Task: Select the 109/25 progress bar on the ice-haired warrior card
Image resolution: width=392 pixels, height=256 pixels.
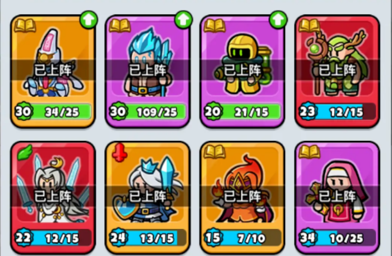Action: (x=156, y=112)
